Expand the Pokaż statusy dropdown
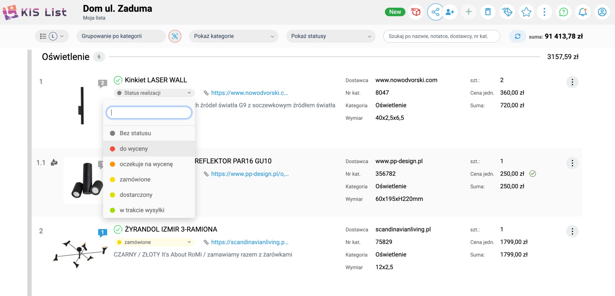This screenshot has height=296, width=615. (330, 36)
